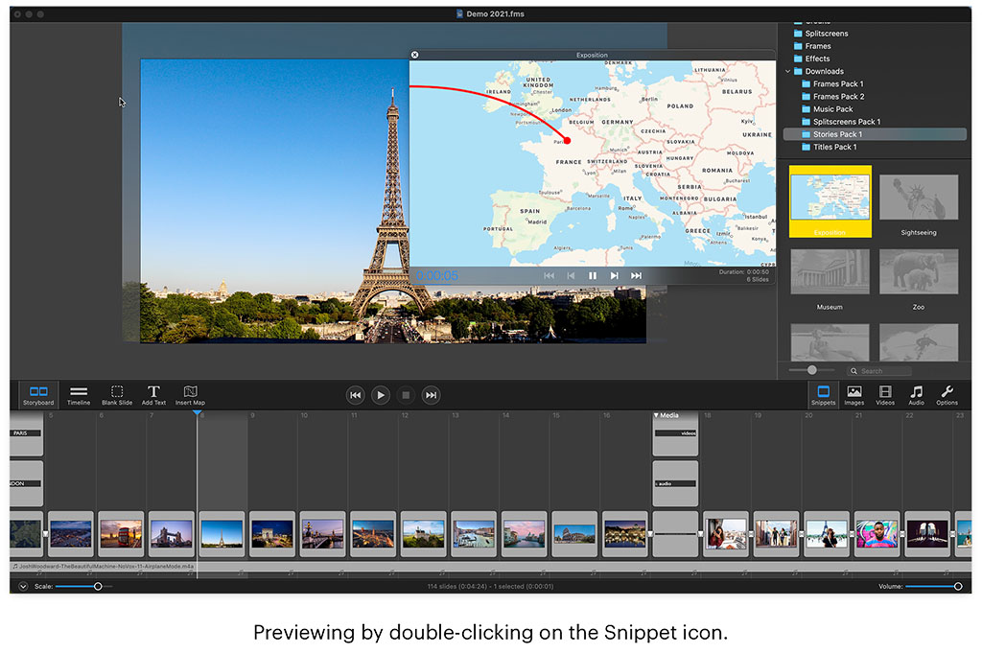
Task: Click the Add Text tool
Action: (153, 395)
